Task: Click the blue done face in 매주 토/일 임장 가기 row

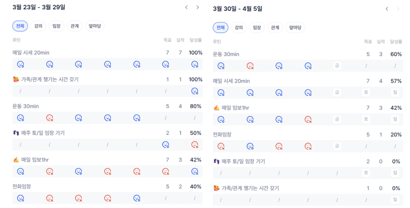Action: click(166, 145)
